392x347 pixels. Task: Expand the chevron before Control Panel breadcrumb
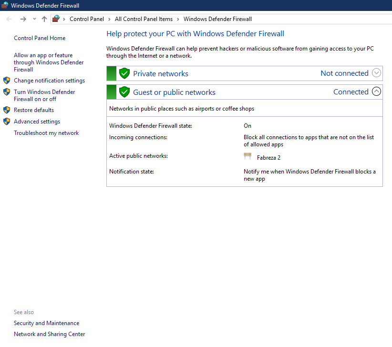pyautogui.click(x=64, y=19)
